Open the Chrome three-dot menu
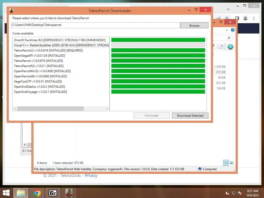The width and height of the screenshot is (264, 198). coord(254,18)
